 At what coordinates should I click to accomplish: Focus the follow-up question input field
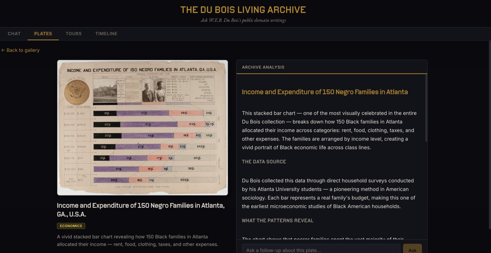(321, 250)
